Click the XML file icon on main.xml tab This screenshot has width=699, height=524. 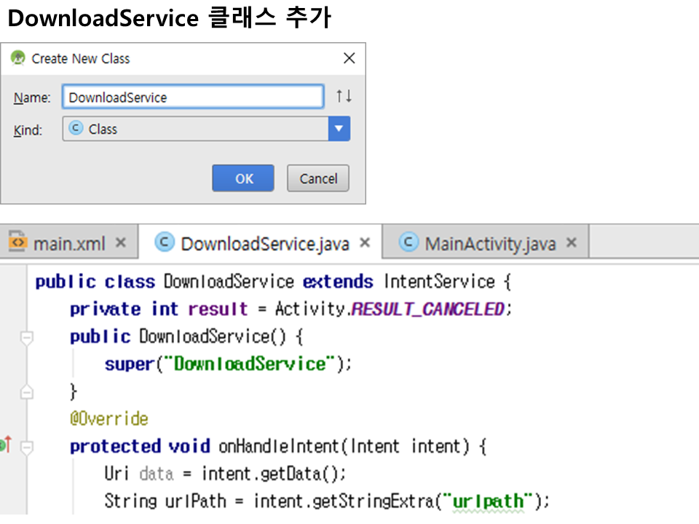[x=18, y=243]
